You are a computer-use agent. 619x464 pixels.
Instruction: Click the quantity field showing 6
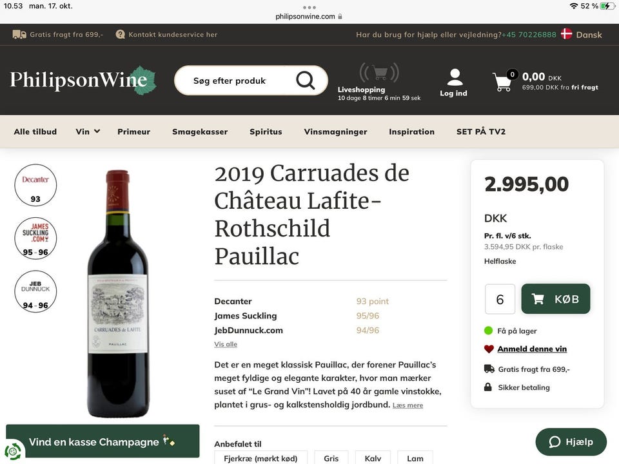pos(500,299)
